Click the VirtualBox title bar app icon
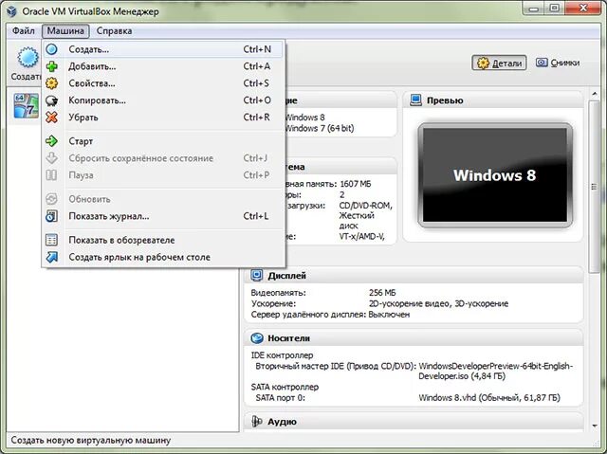This screenshot has width=607, height=454. 11,11
